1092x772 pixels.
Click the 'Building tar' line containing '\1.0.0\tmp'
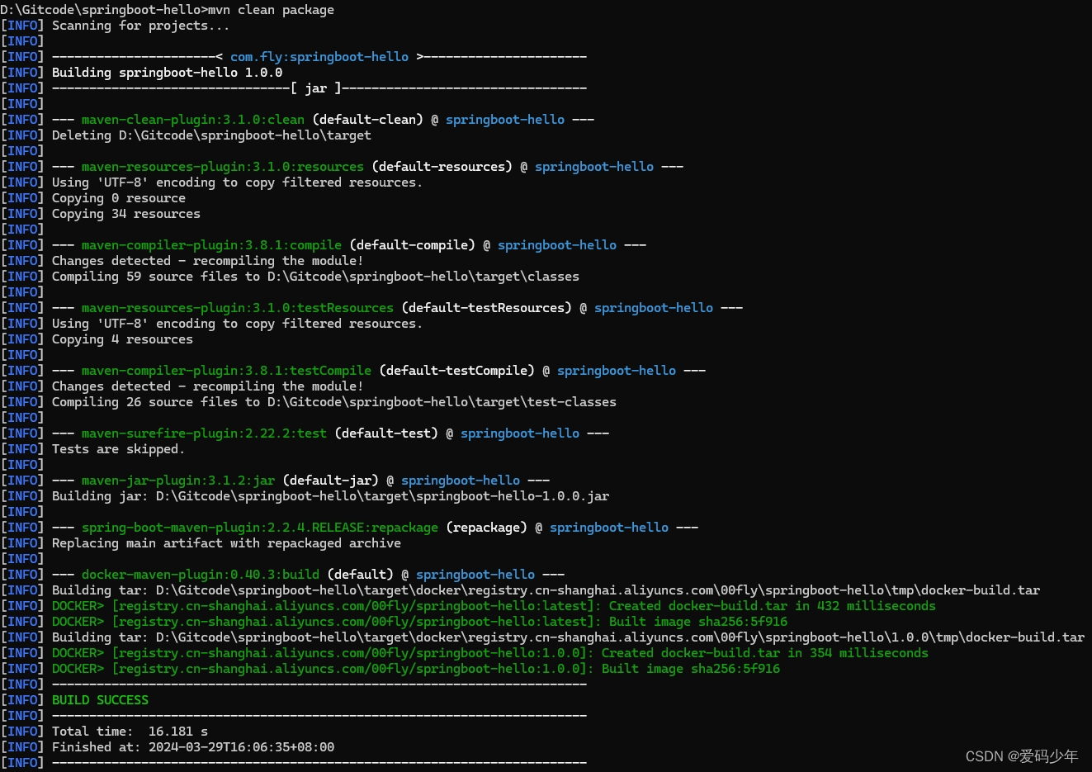pos(568,637)
